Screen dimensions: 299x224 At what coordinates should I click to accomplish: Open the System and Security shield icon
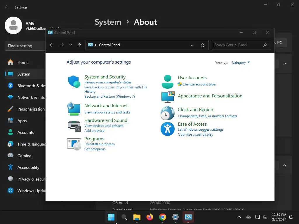pyautogui.click(x=74, y=82)
